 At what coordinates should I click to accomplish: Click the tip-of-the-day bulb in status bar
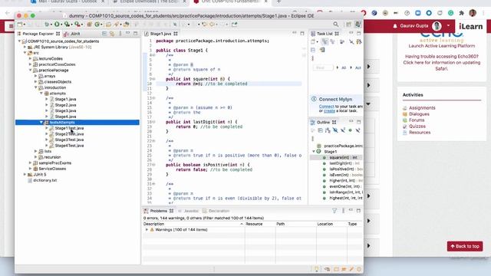(x=317, y=269)
